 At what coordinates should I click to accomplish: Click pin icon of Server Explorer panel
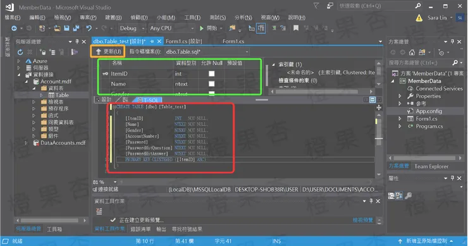[77, 42]
